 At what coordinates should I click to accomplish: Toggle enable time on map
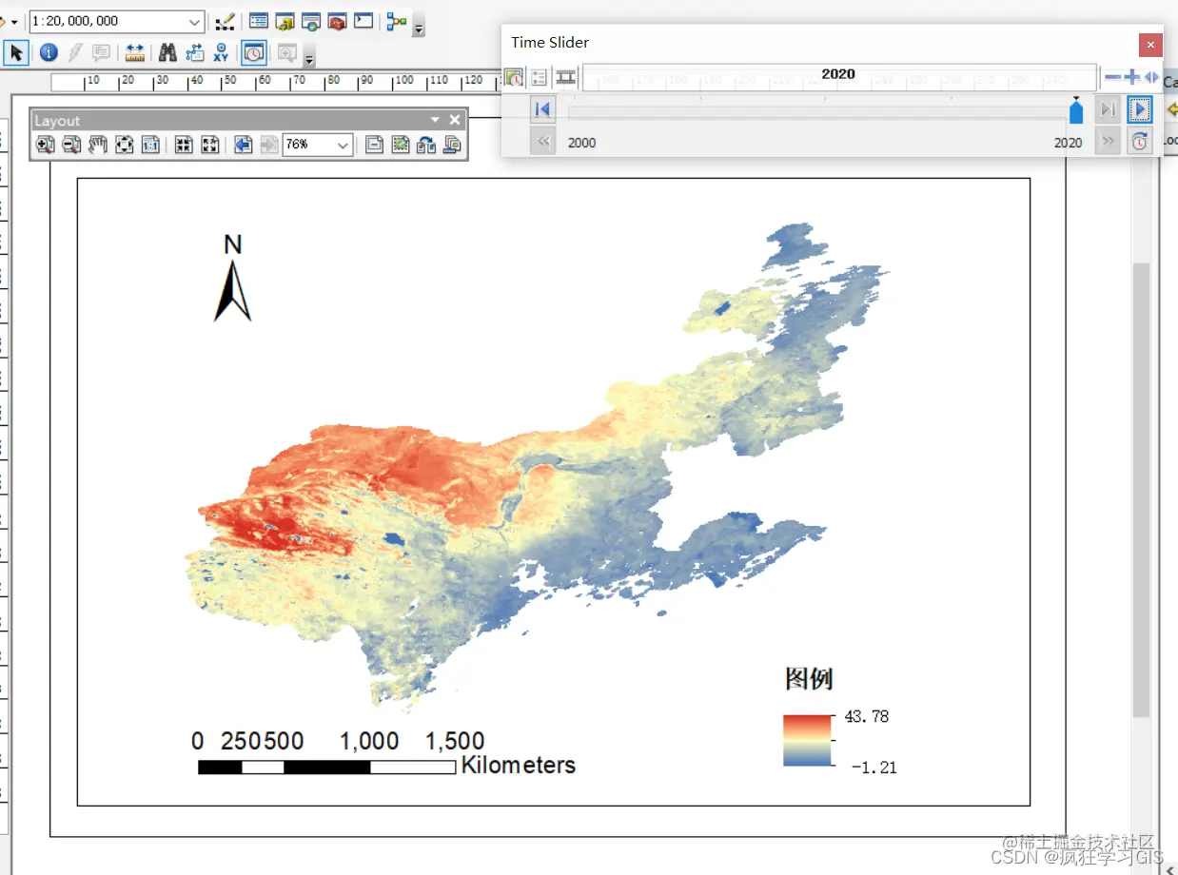coord(514,77)
